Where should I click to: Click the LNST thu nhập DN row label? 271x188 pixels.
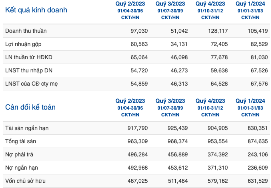pyautogui.click(x=29, y=71)
